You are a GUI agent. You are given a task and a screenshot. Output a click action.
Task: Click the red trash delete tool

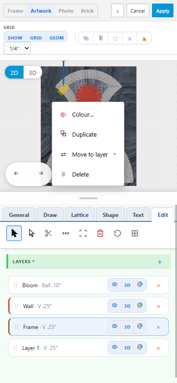click(x=100, y=233)
